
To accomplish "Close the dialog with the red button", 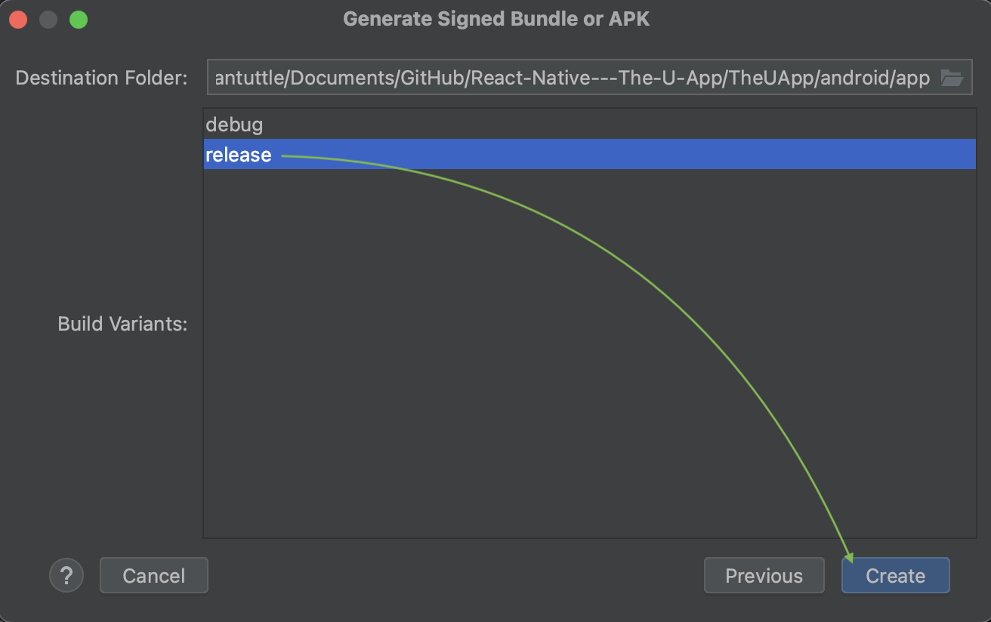I will tap(18, 20).
